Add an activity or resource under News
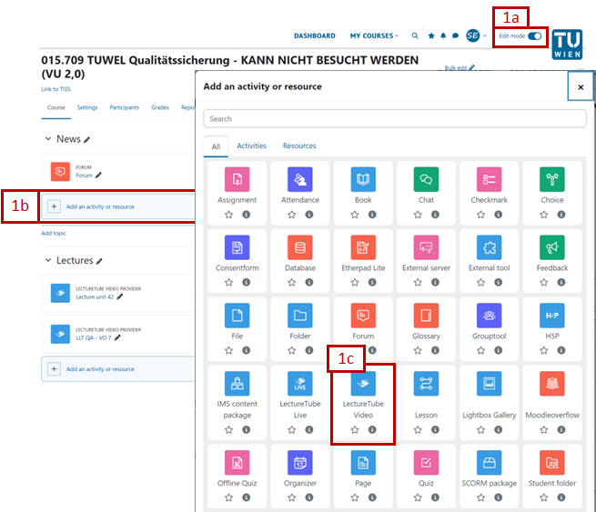Image resolution: width=596 pixels, height=512 pixels. (x=118, y=206)
